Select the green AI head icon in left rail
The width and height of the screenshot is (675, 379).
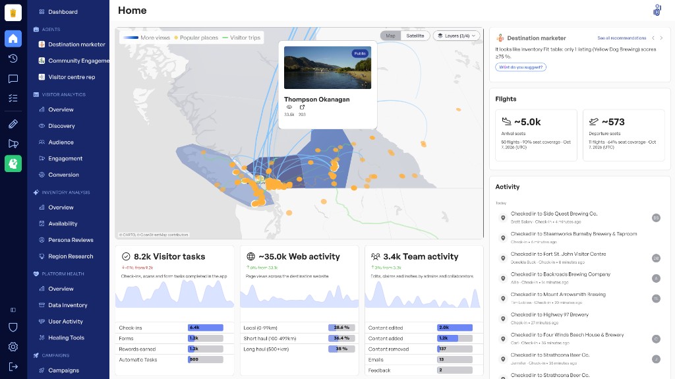(13, 163)
